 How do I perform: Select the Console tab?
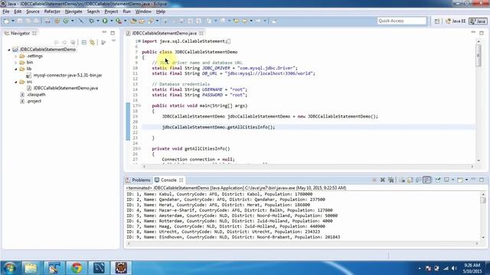[x=168, y=180]
